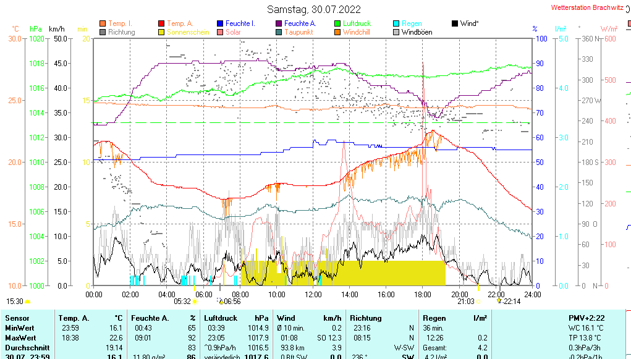Click the Windböen legend label
The height and width of the screenshot is (359, 631).
pyautogui.click(x=417, y=32)
